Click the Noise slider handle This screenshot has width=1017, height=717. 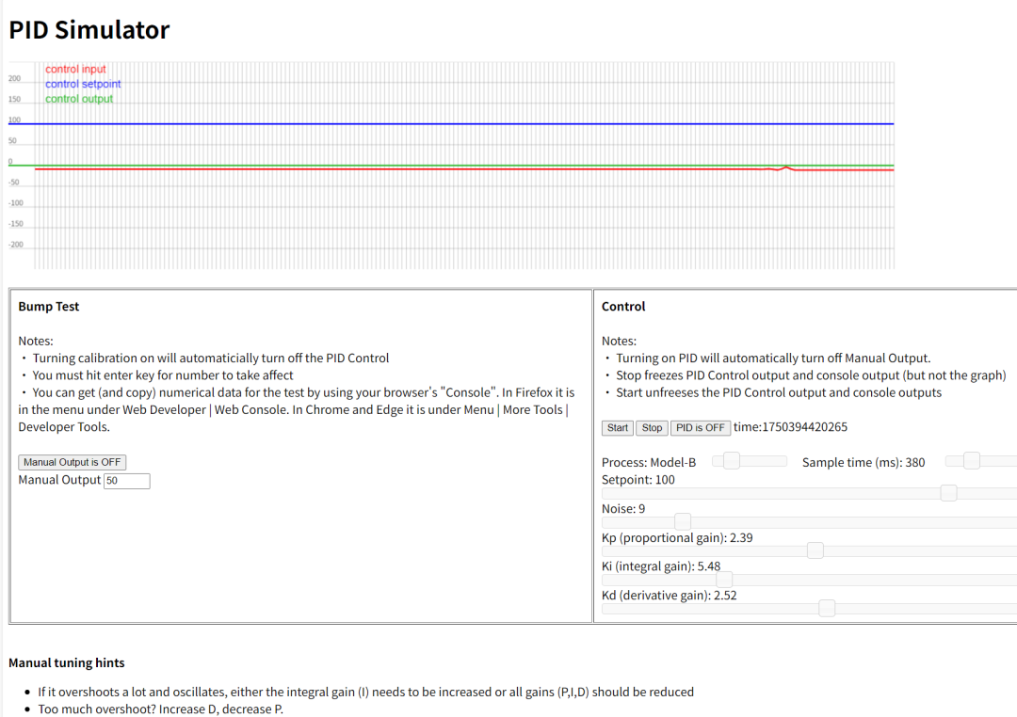(x=683, y=522)
